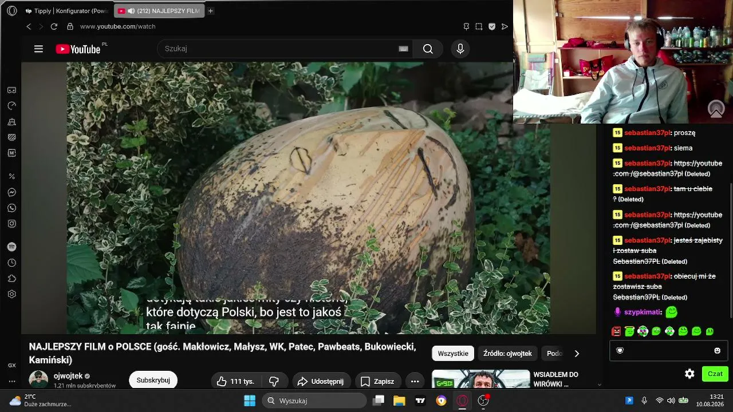
Task: Click the address bar URL
Action: tap(118, 26)
